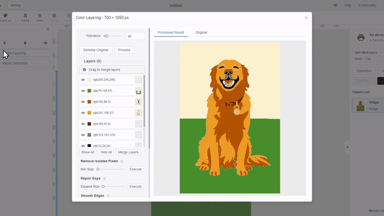Image resolution: width=384 pixels, height=216 pixels.
Task: Expand the right panel with chevron arrow
Action: pyautogui.click(x=347, y=147)
